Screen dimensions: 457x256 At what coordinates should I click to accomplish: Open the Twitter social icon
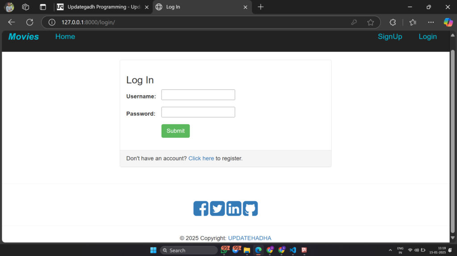pos(217,208)
